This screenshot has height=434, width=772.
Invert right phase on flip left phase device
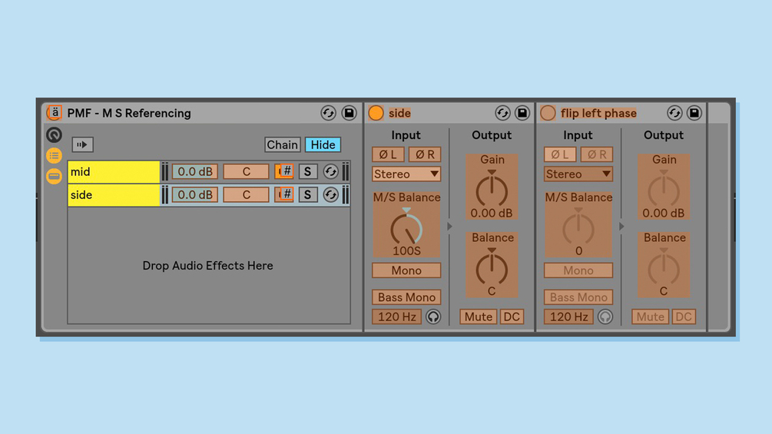click(597, 154)
